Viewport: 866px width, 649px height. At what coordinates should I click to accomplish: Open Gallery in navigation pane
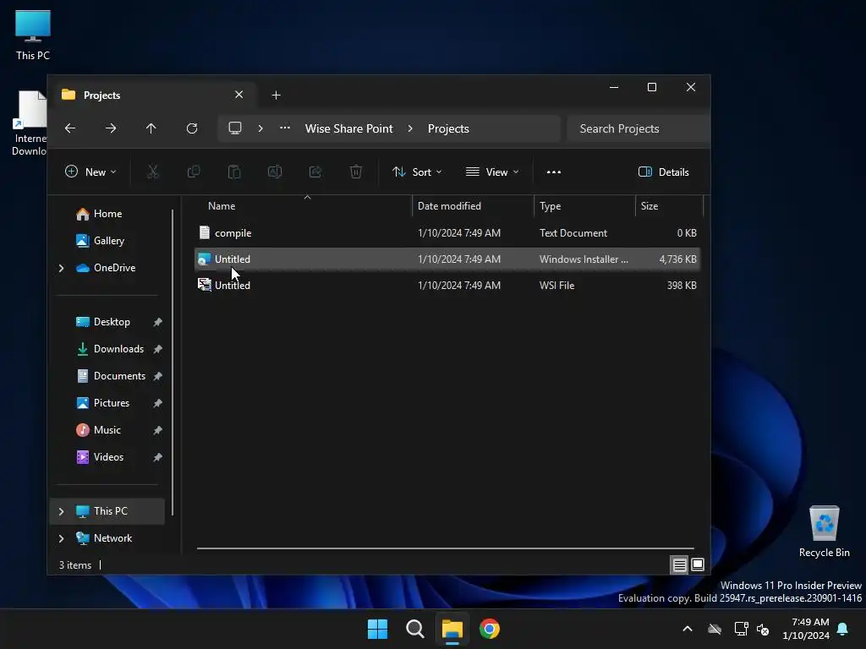tap(109, 241)
